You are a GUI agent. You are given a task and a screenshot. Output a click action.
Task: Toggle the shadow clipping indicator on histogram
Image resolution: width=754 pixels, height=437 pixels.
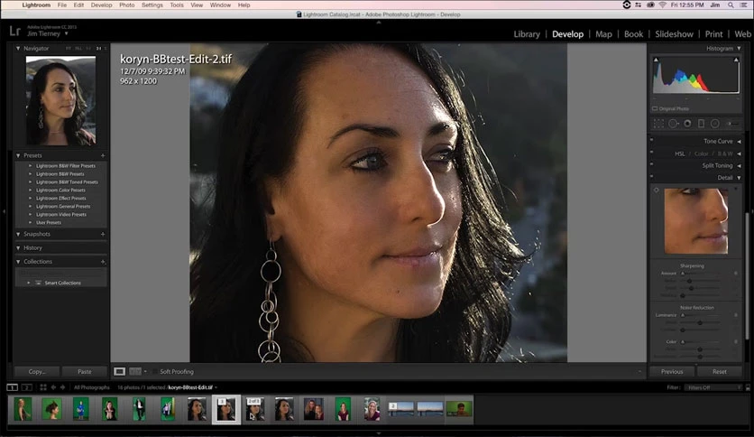coord(656,60)
